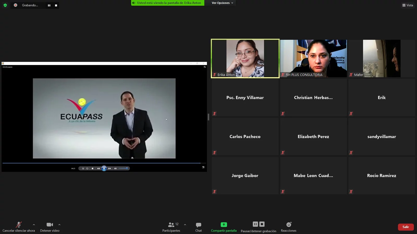
Task: Open the Ver Opciones dropdown
Action: coord(222,3)
